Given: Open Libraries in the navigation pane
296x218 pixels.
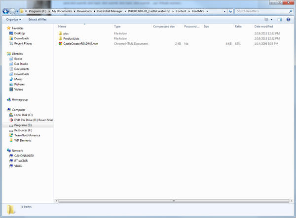Looking at the screenshot, I should click(x=17, y=54).
